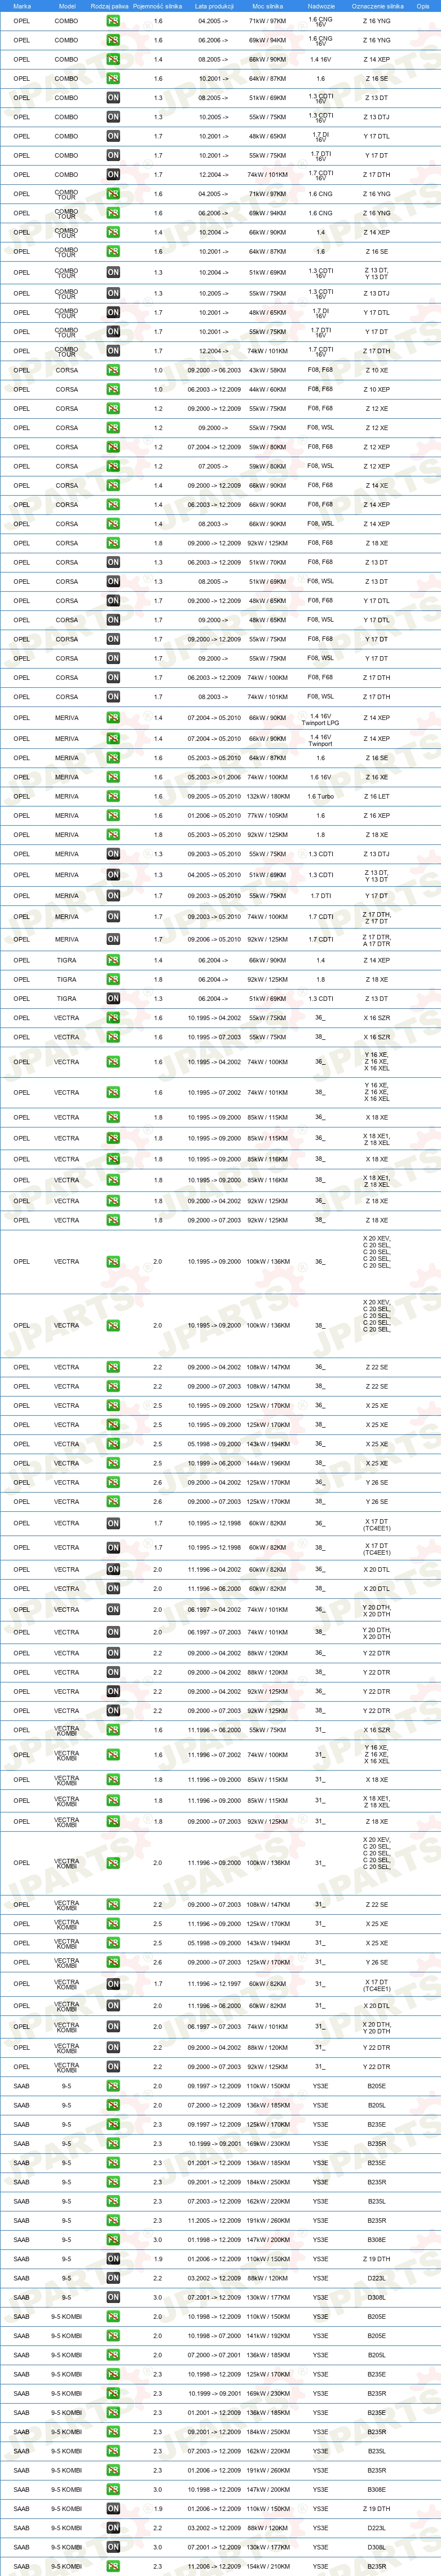
Task: Click ON icon in VECTRA KOMBI 88kW/120KM row
Action: click(x=113, y=2047)
